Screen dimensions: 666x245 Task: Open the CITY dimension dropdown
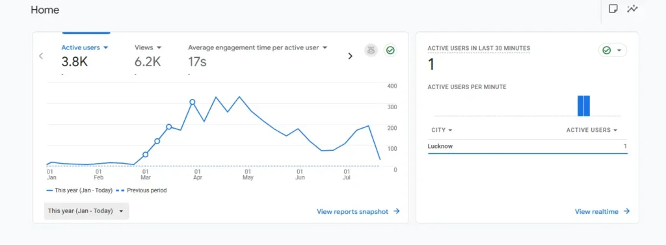pos(442,130)
